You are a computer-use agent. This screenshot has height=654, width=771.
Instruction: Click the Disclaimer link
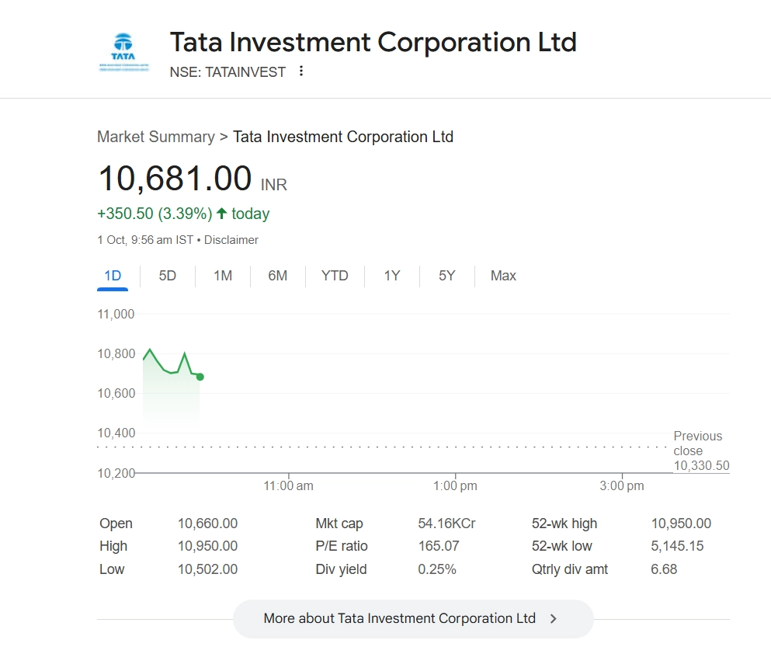(231, 240)
